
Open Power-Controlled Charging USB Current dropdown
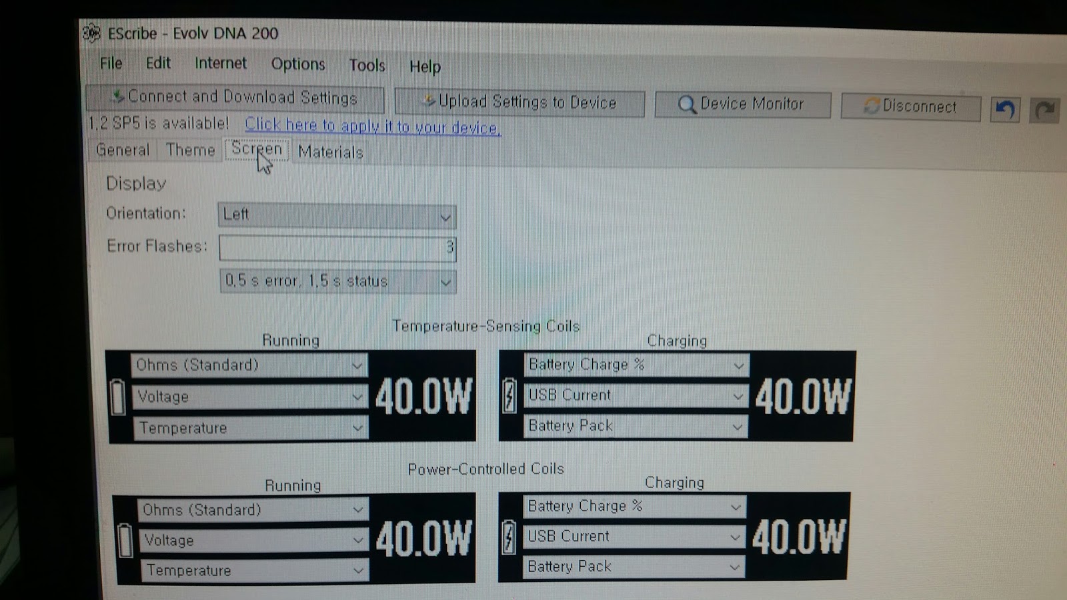(x=634, y=537)
